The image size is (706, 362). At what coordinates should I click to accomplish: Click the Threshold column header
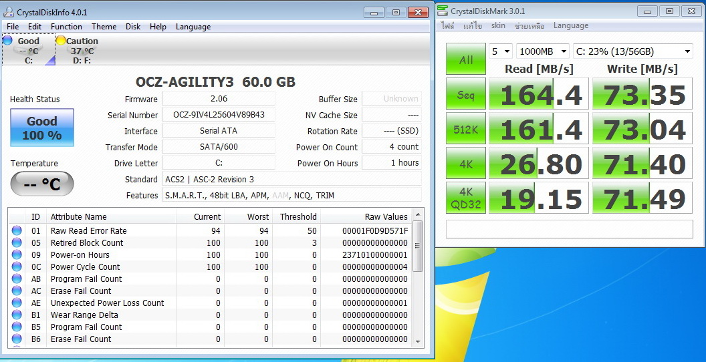pos(297,217)
